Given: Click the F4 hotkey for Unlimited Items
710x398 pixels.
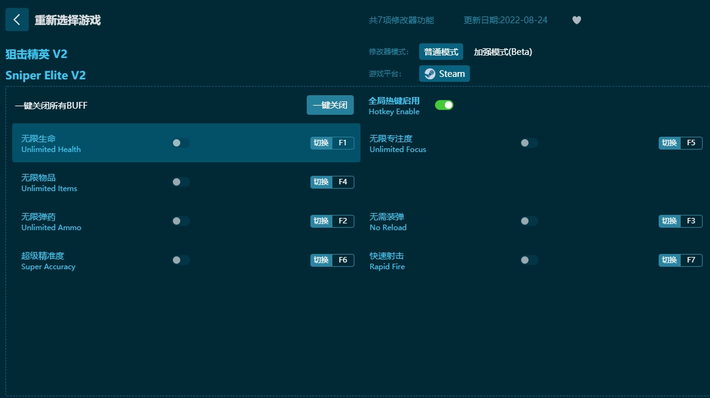Looking at the screenshot, I should pos(332,182).
